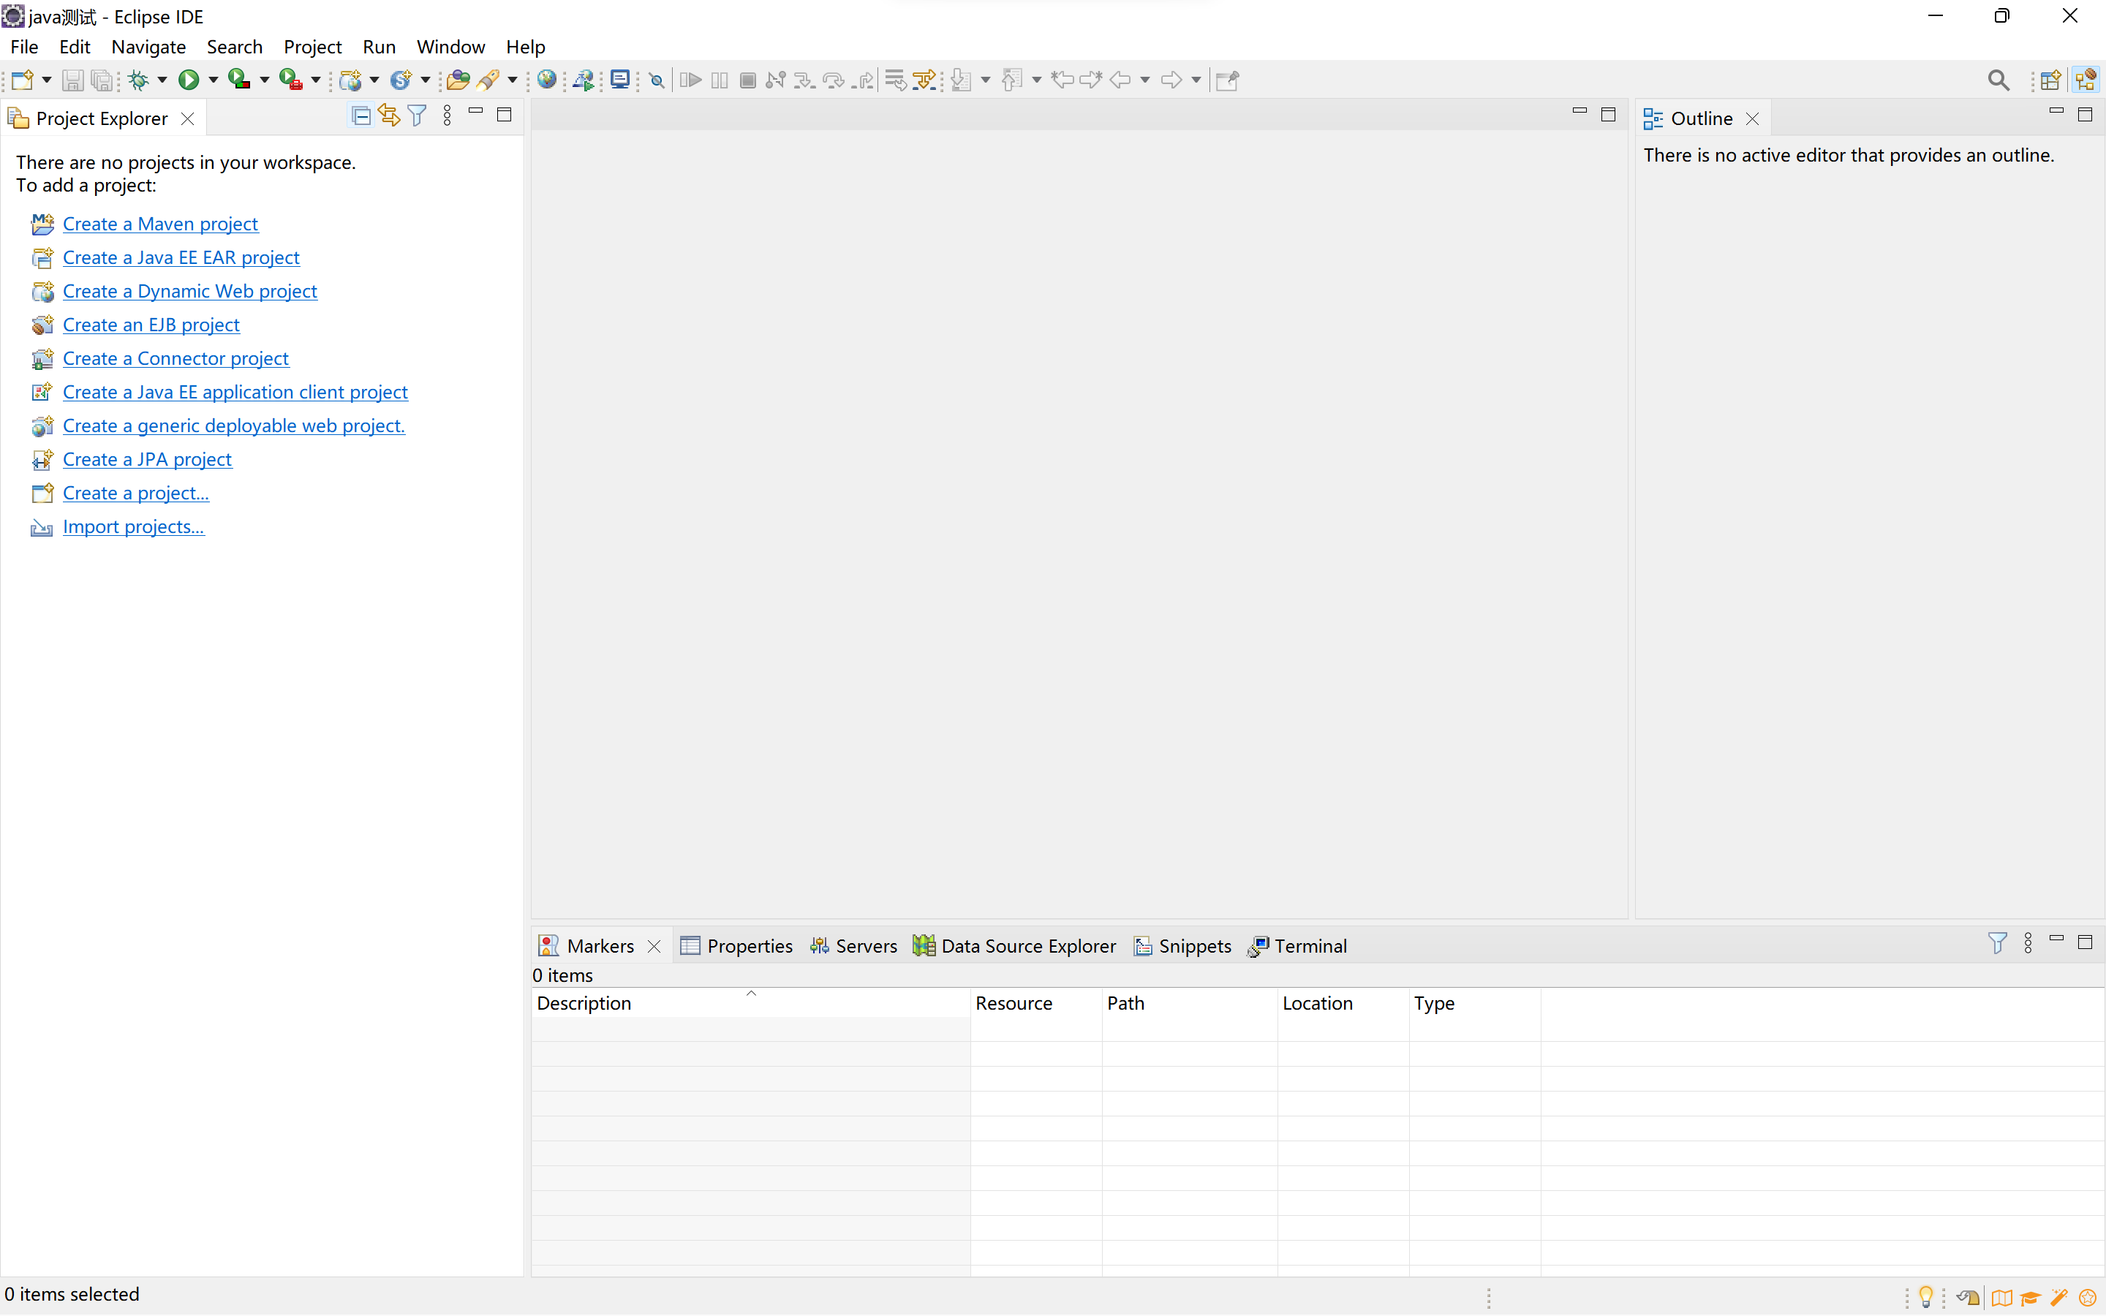Image resolution: width=2106 pixels, height=1316 pixels.
Task: Toggle Skip All Breakpoints icon
Action: point(657,80)
